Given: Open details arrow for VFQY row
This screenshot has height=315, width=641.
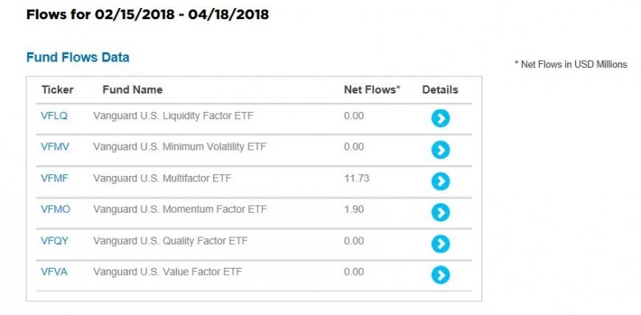Looking at the screenshot, I should [x=440, y=244].
